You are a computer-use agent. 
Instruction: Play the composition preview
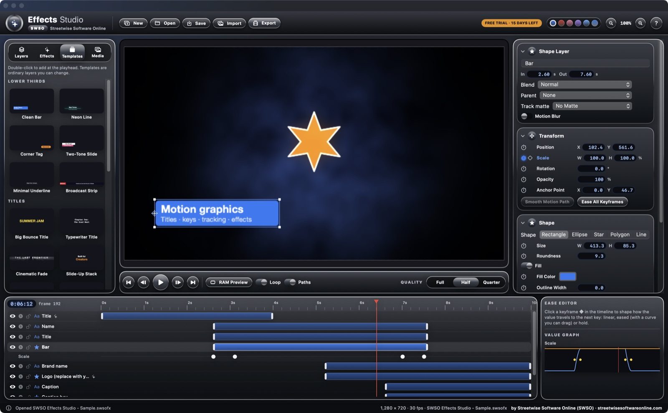coord(161,282)
